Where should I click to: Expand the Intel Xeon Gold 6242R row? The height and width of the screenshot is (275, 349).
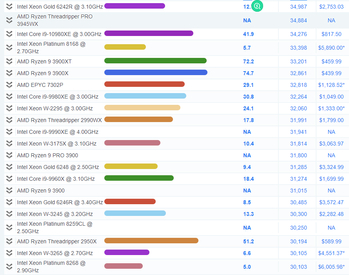click(9, 7)
